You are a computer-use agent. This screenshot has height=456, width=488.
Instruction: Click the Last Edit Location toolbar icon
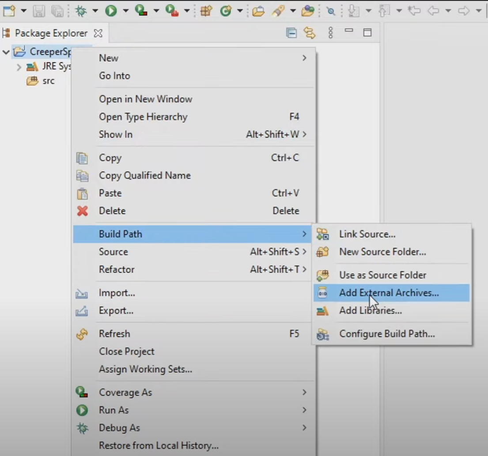(414, 11)
